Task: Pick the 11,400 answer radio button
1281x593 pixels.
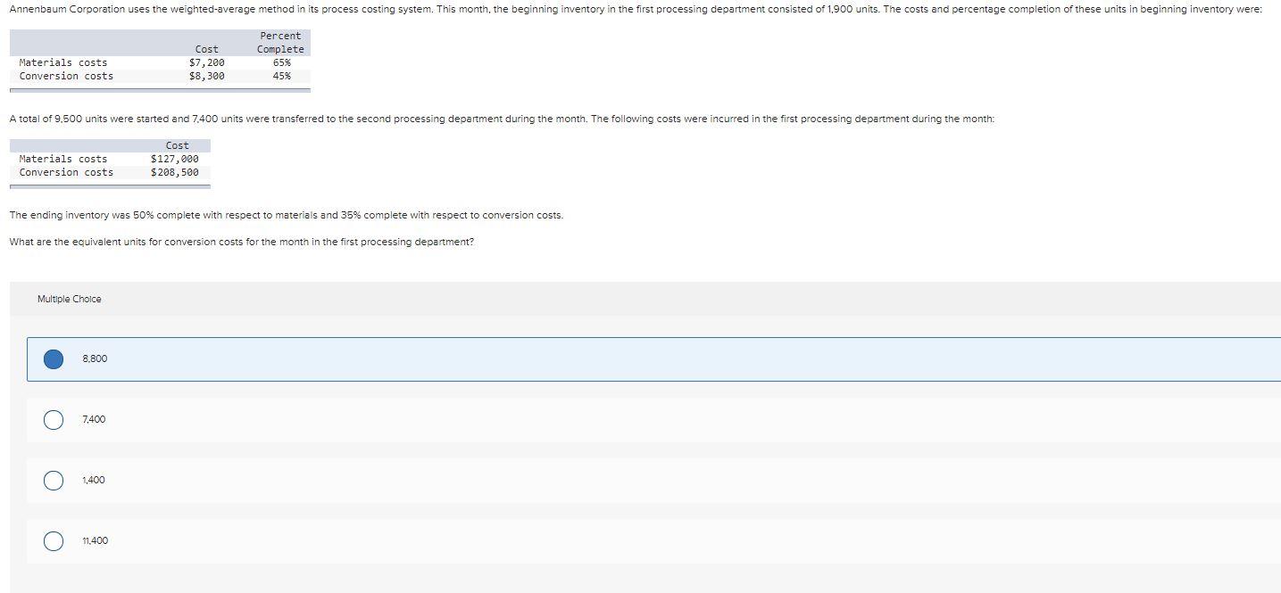Action: 54,540
